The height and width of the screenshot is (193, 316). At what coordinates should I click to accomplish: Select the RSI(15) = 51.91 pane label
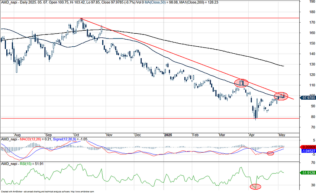pos(32,164)
